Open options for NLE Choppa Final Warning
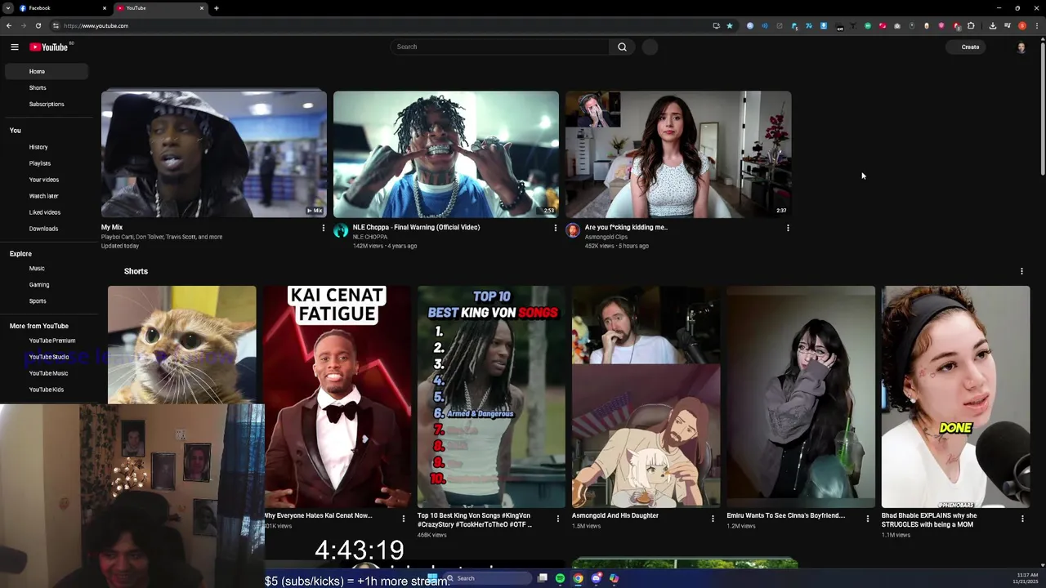 (x=555, y=228)
